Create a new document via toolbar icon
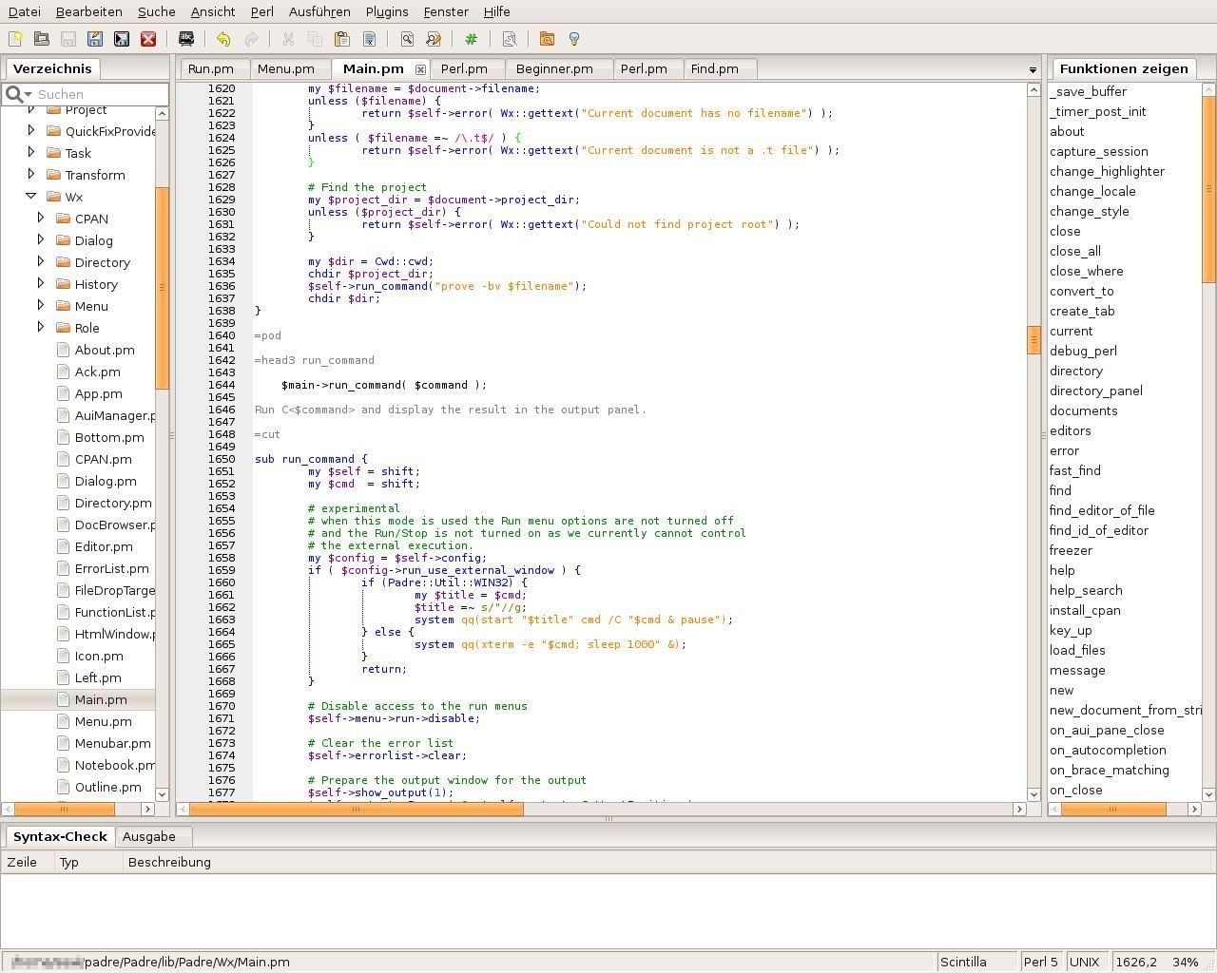This screenshot has width=1217, height=973. click(x=15, y=39)
